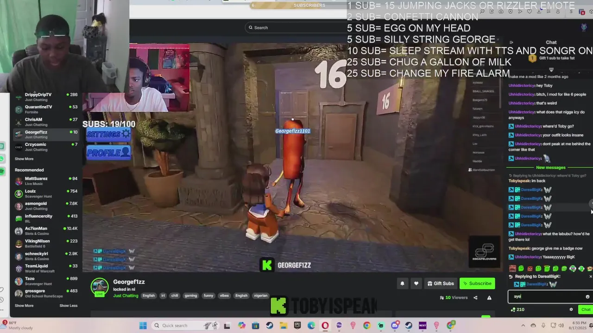Open Ac7ionMan recommended channel
This screenshot has height=333, width=593.
click(x=46, y=231)
